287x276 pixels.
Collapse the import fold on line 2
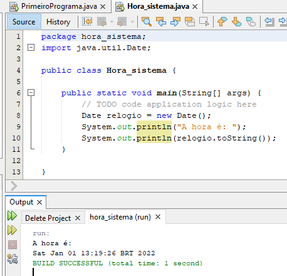[31, 48]
